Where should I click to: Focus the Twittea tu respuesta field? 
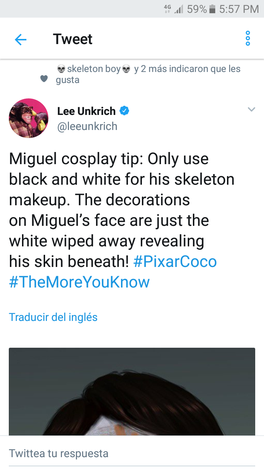tap(132, 453)
